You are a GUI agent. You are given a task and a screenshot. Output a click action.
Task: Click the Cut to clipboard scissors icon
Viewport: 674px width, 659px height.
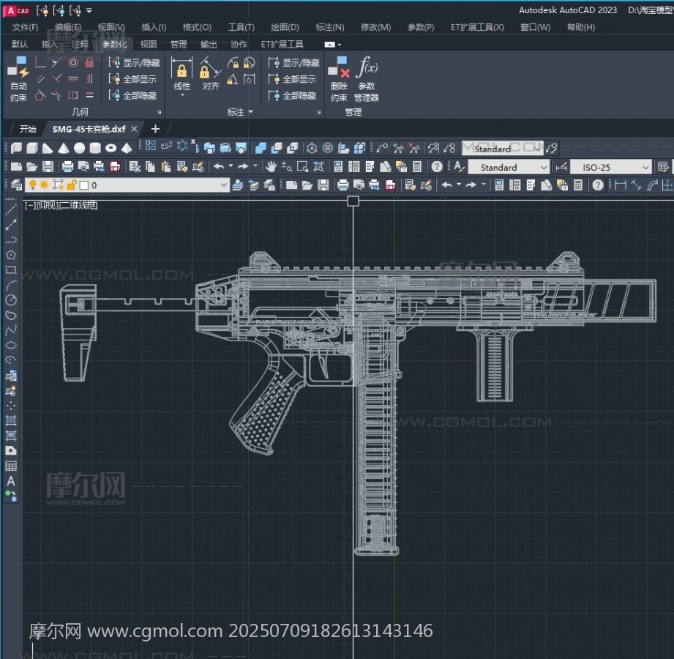135,167
